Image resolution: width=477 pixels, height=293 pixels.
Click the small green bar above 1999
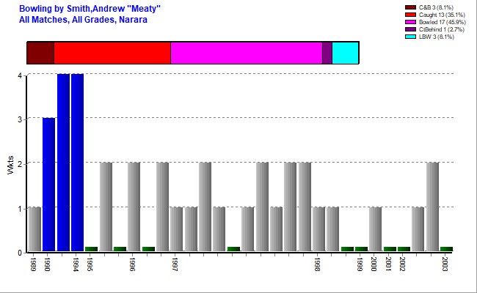tap(361, 249)
